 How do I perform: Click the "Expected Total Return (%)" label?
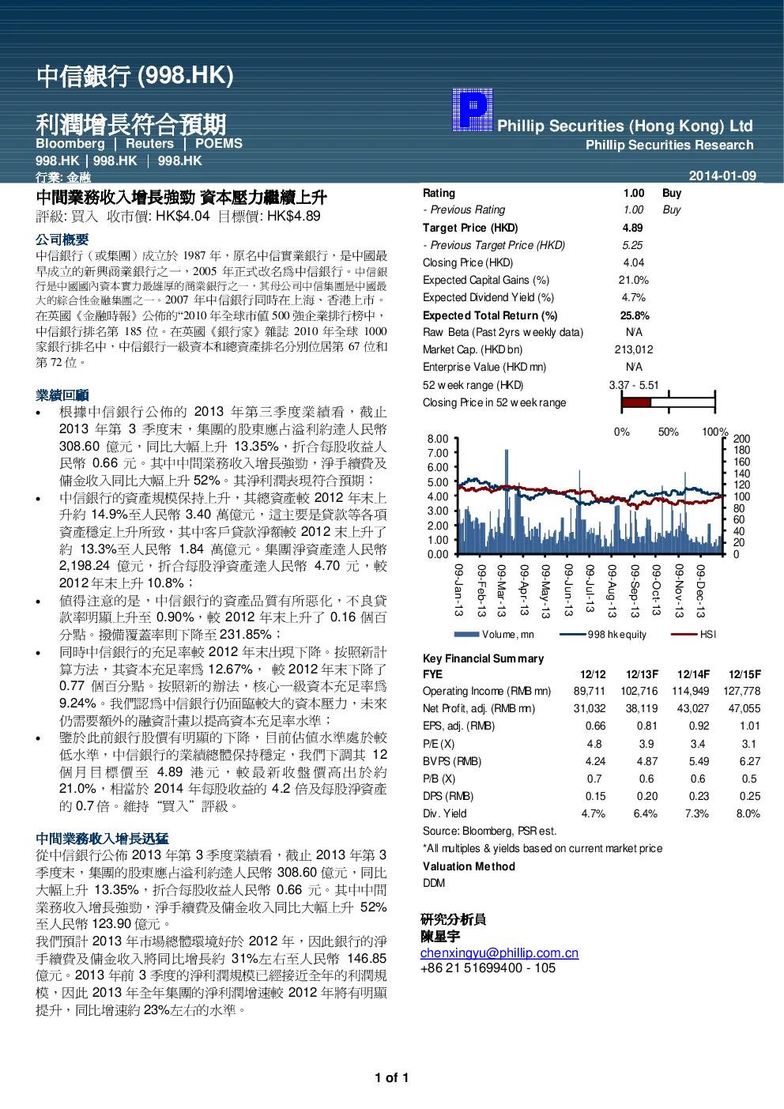tap(490, 315)
